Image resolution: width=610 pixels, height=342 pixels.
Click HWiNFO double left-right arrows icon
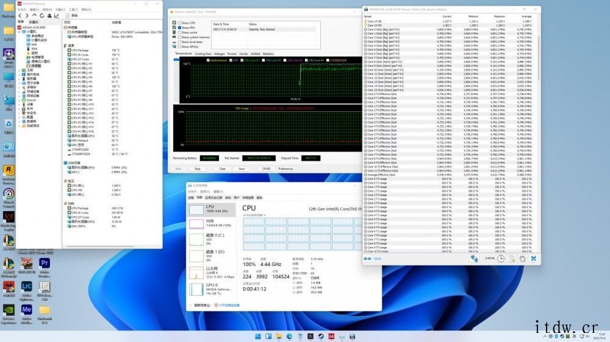point(367,259)
